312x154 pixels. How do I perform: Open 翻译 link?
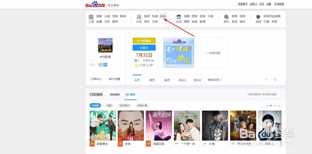115,22
